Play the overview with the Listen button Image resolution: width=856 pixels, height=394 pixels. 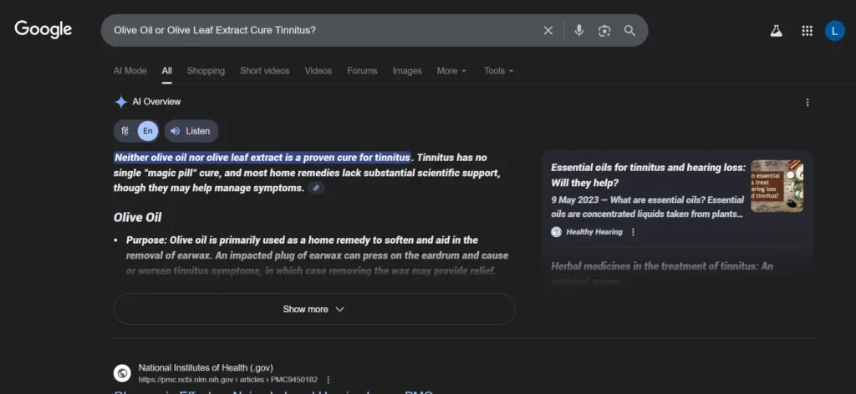[x=191, y=131]
